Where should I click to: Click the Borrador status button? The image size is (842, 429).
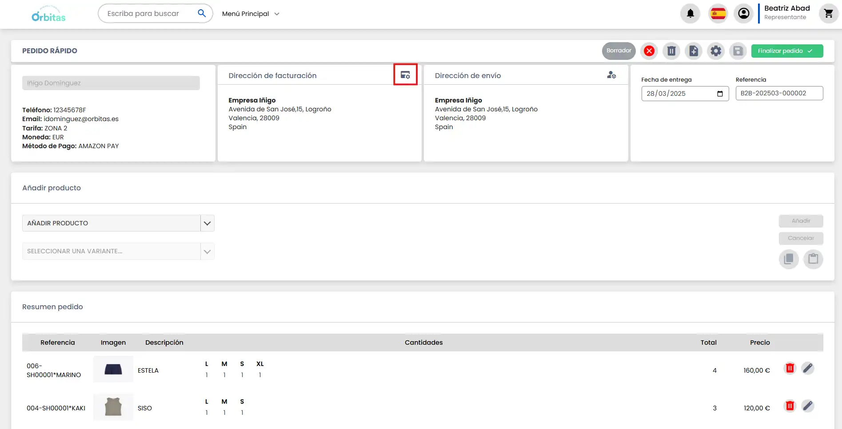coord(619,51)
